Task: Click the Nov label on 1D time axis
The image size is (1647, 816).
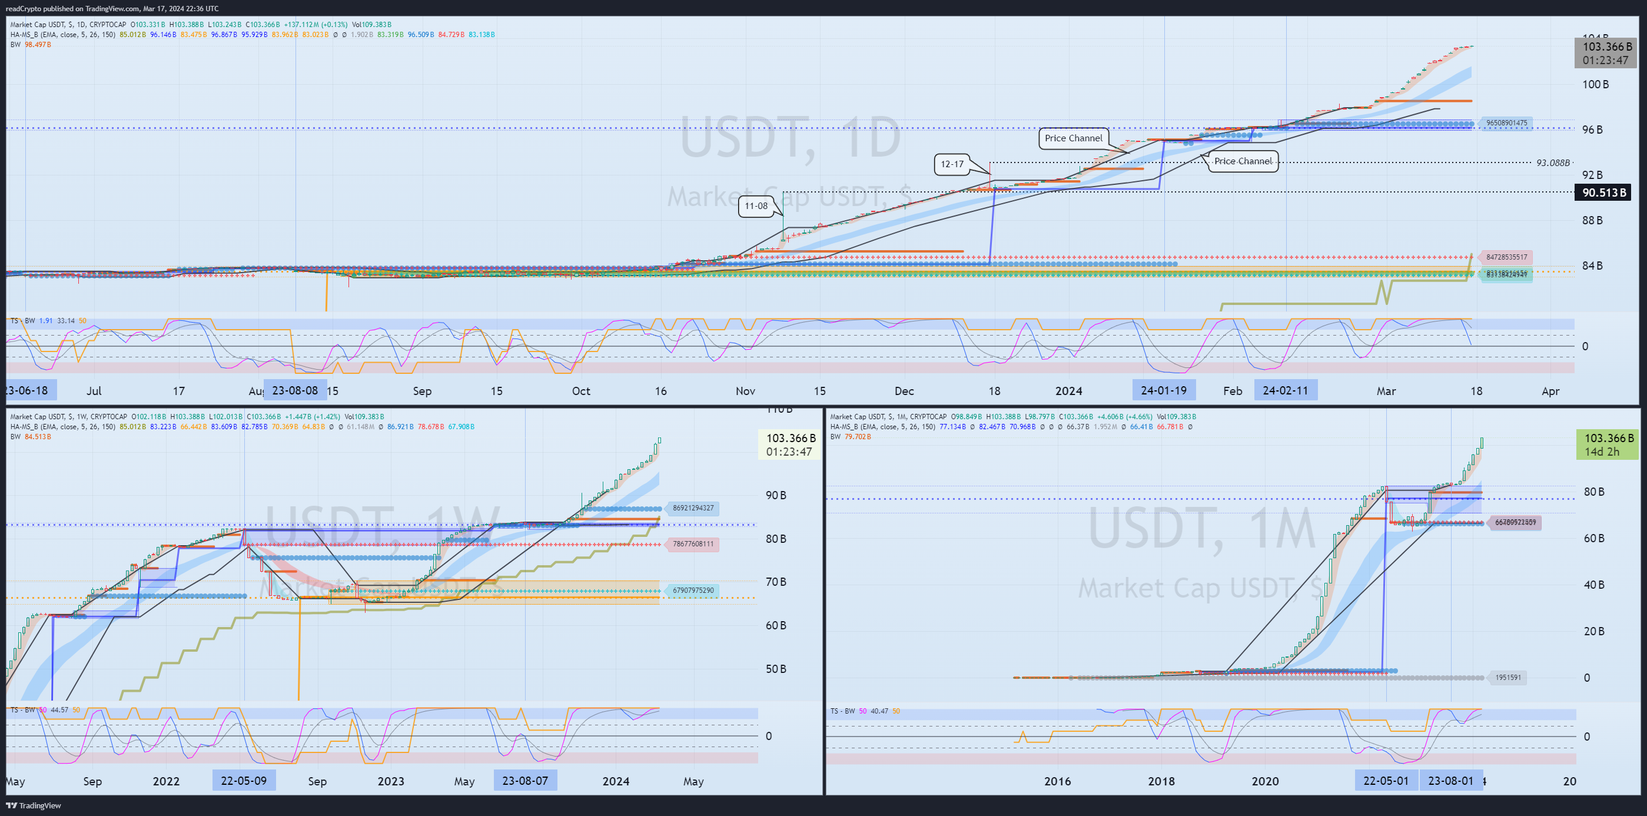Action: click(x=745, y=391)
